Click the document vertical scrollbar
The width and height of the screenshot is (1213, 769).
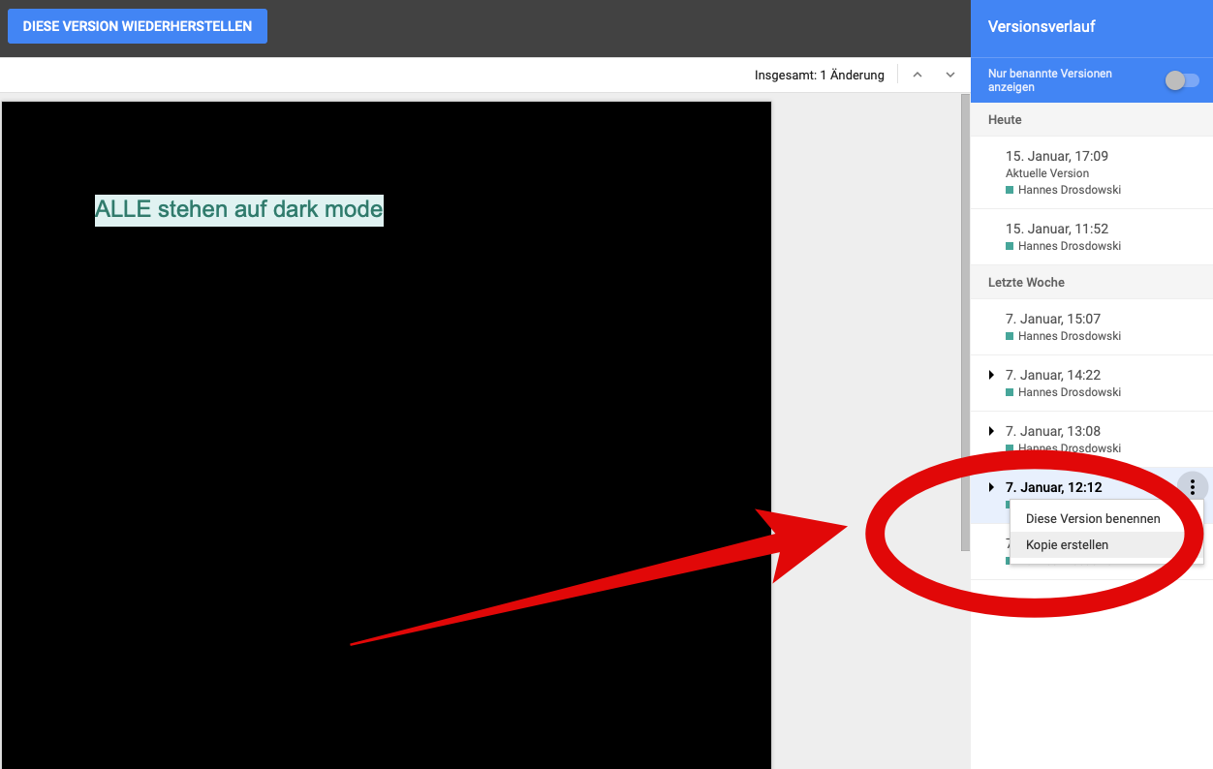[965, 323]
